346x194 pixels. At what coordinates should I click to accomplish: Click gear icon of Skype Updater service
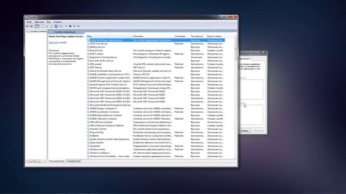click(x=88, y=142)
